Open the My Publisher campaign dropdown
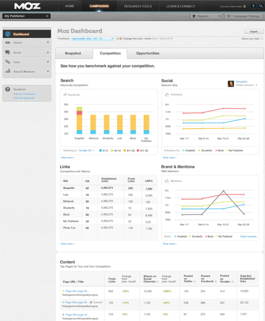265x321 pixels. (x=26, y=16)
